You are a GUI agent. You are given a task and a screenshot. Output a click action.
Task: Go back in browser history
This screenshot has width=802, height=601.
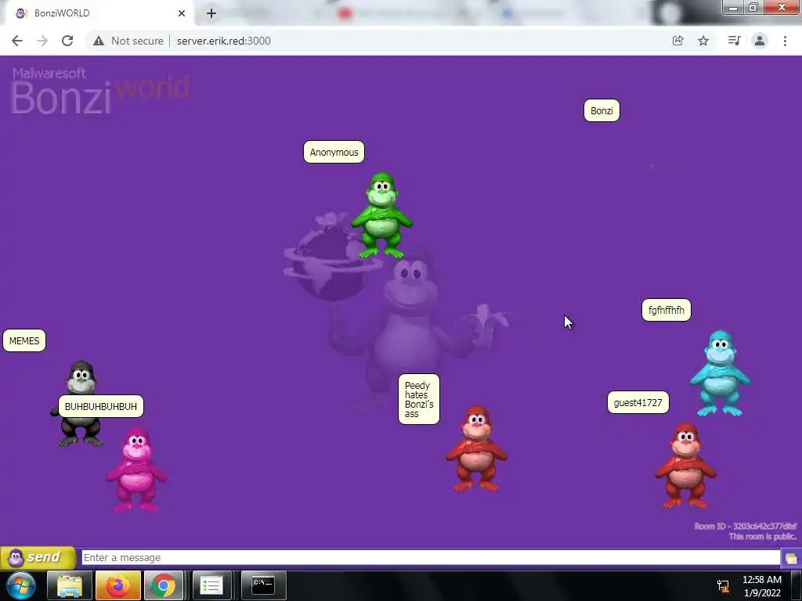[x=17, y=41]
